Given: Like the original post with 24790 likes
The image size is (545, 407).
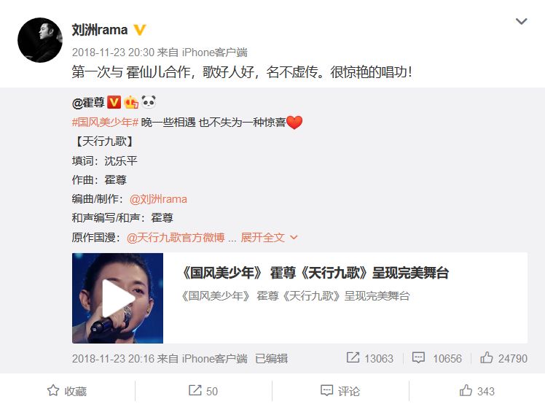Looking at the screenshot, I should click(503, 358).
